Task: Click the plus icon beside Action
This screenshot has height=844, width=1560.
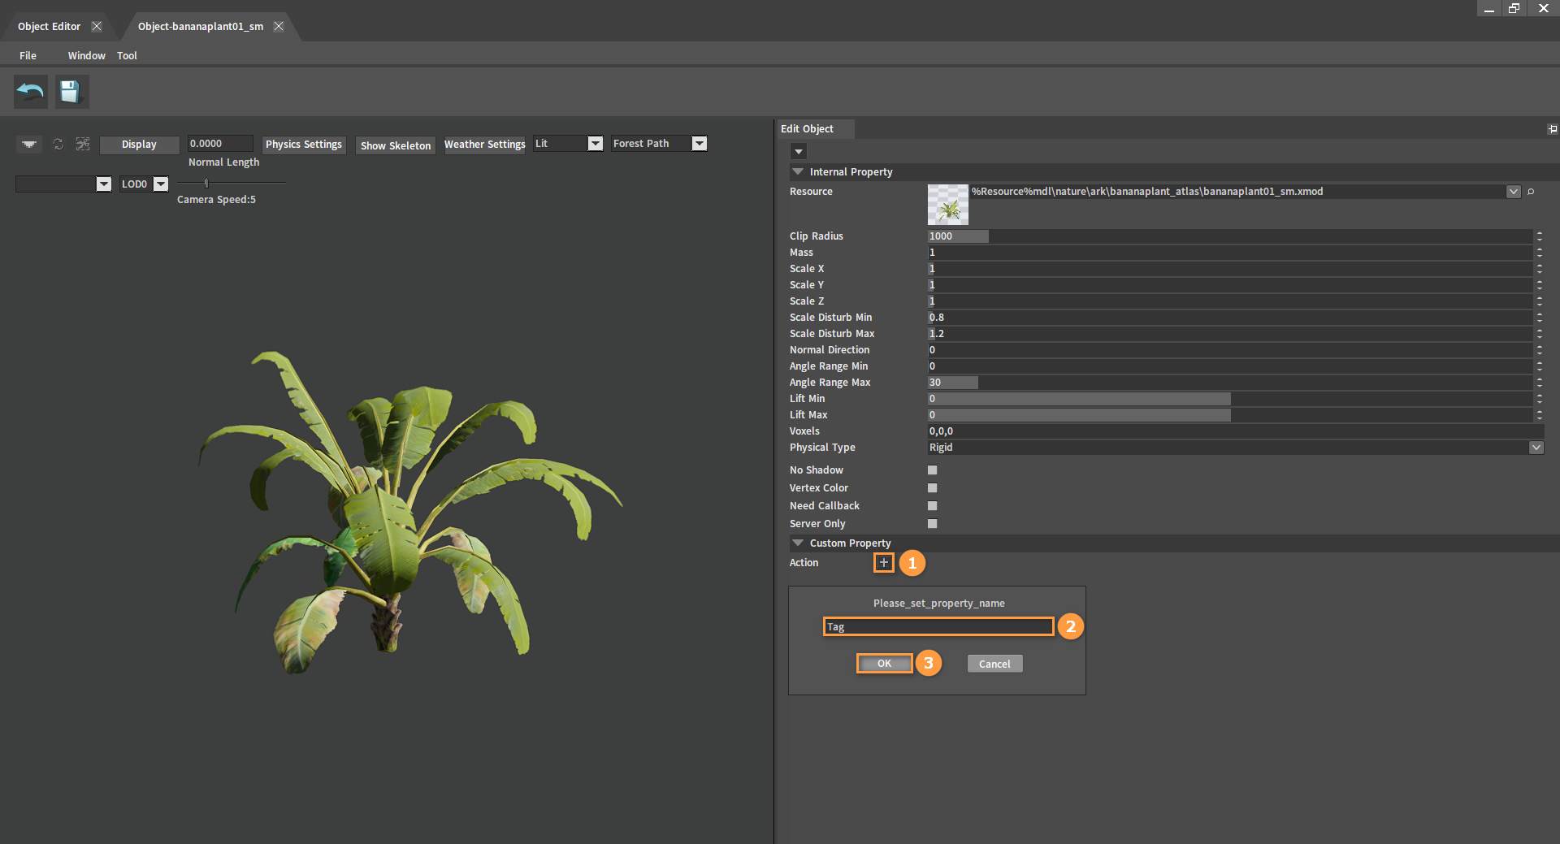Action: 884,562
